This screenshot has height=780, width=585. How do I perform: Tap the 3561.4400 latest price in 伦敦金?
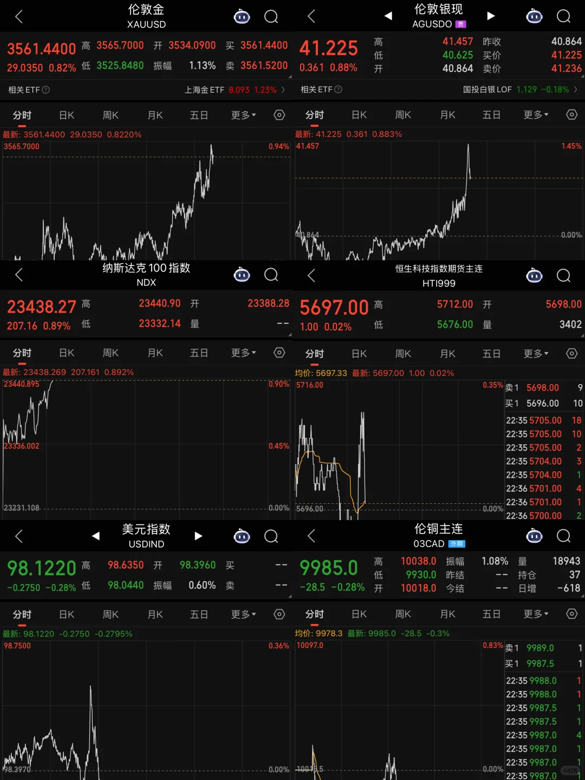[x=42, y=49]
